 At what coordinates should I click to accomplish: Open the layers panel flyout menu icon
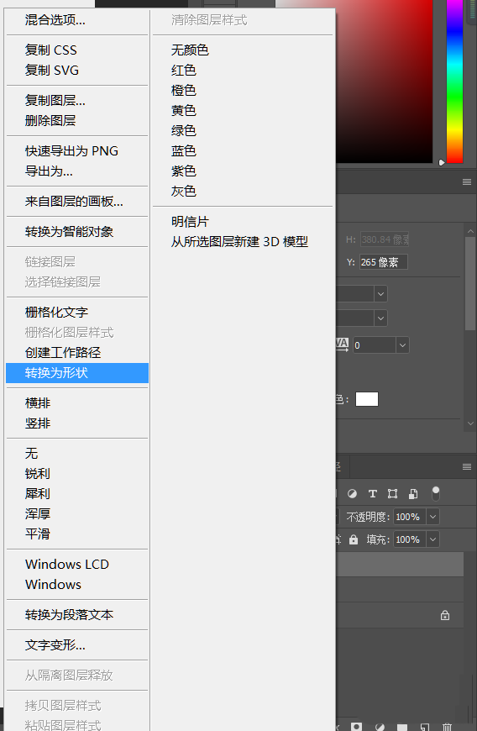[x=467, y=466]
